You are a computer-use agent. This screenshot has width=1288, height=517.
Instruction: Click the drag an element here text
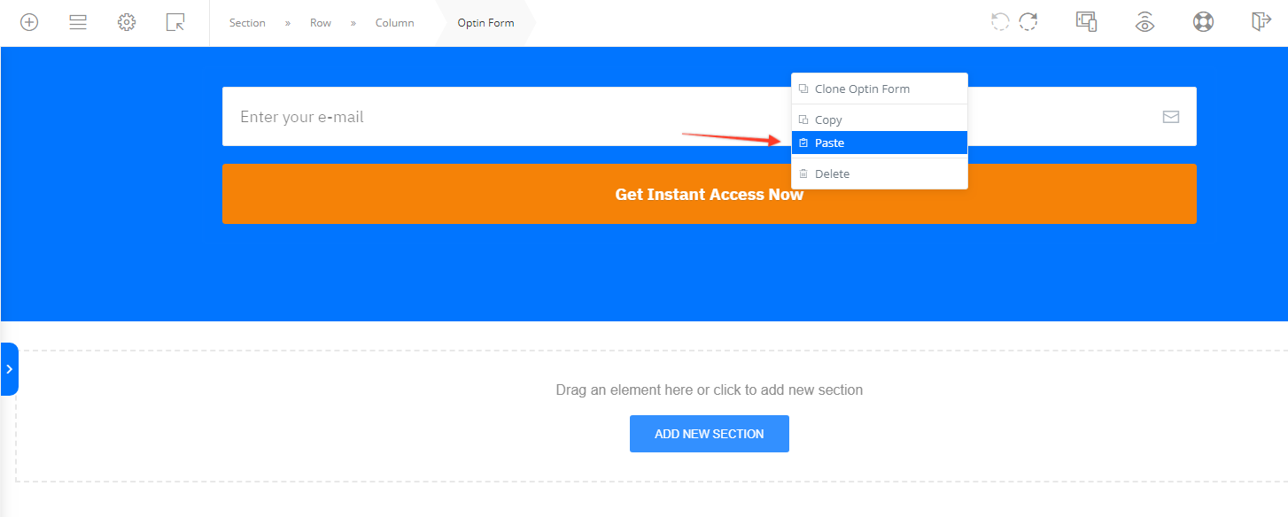[x=710, y=390]
